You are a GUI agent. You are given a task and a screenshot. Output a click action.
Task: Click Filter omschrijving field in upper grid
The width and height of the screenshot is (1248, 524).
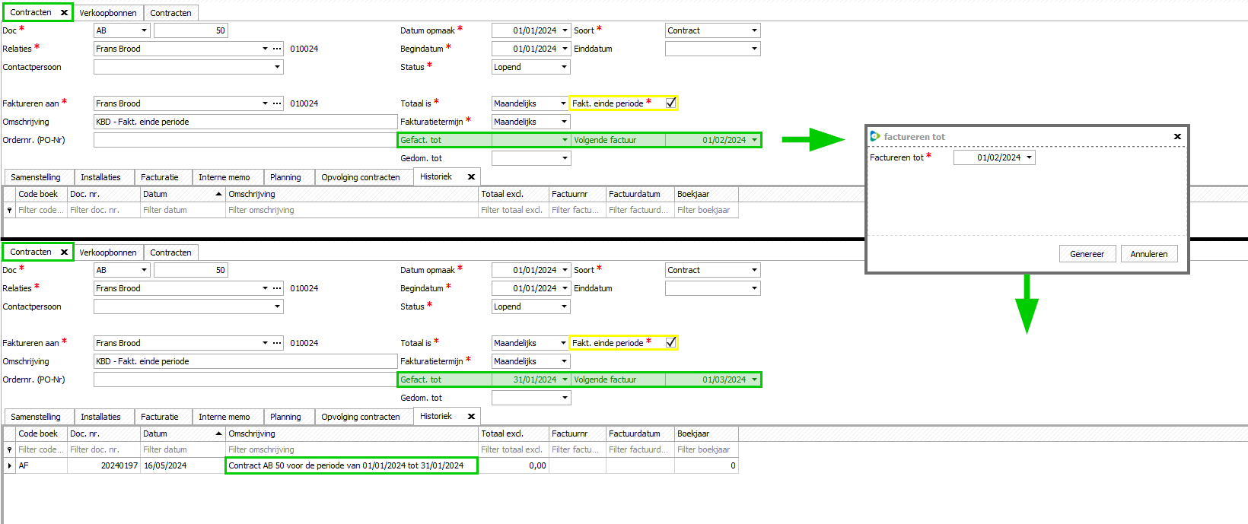click(x=352, y=211)
